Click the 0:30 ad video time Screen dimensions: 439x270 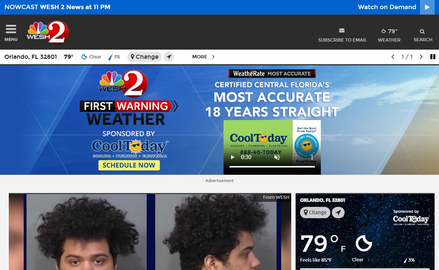(x=246, y=157)
